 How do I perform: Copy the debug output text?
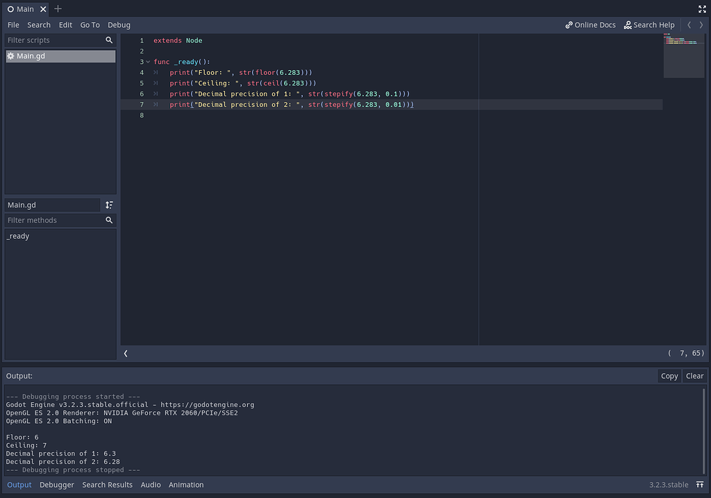(x=669, y=375)
